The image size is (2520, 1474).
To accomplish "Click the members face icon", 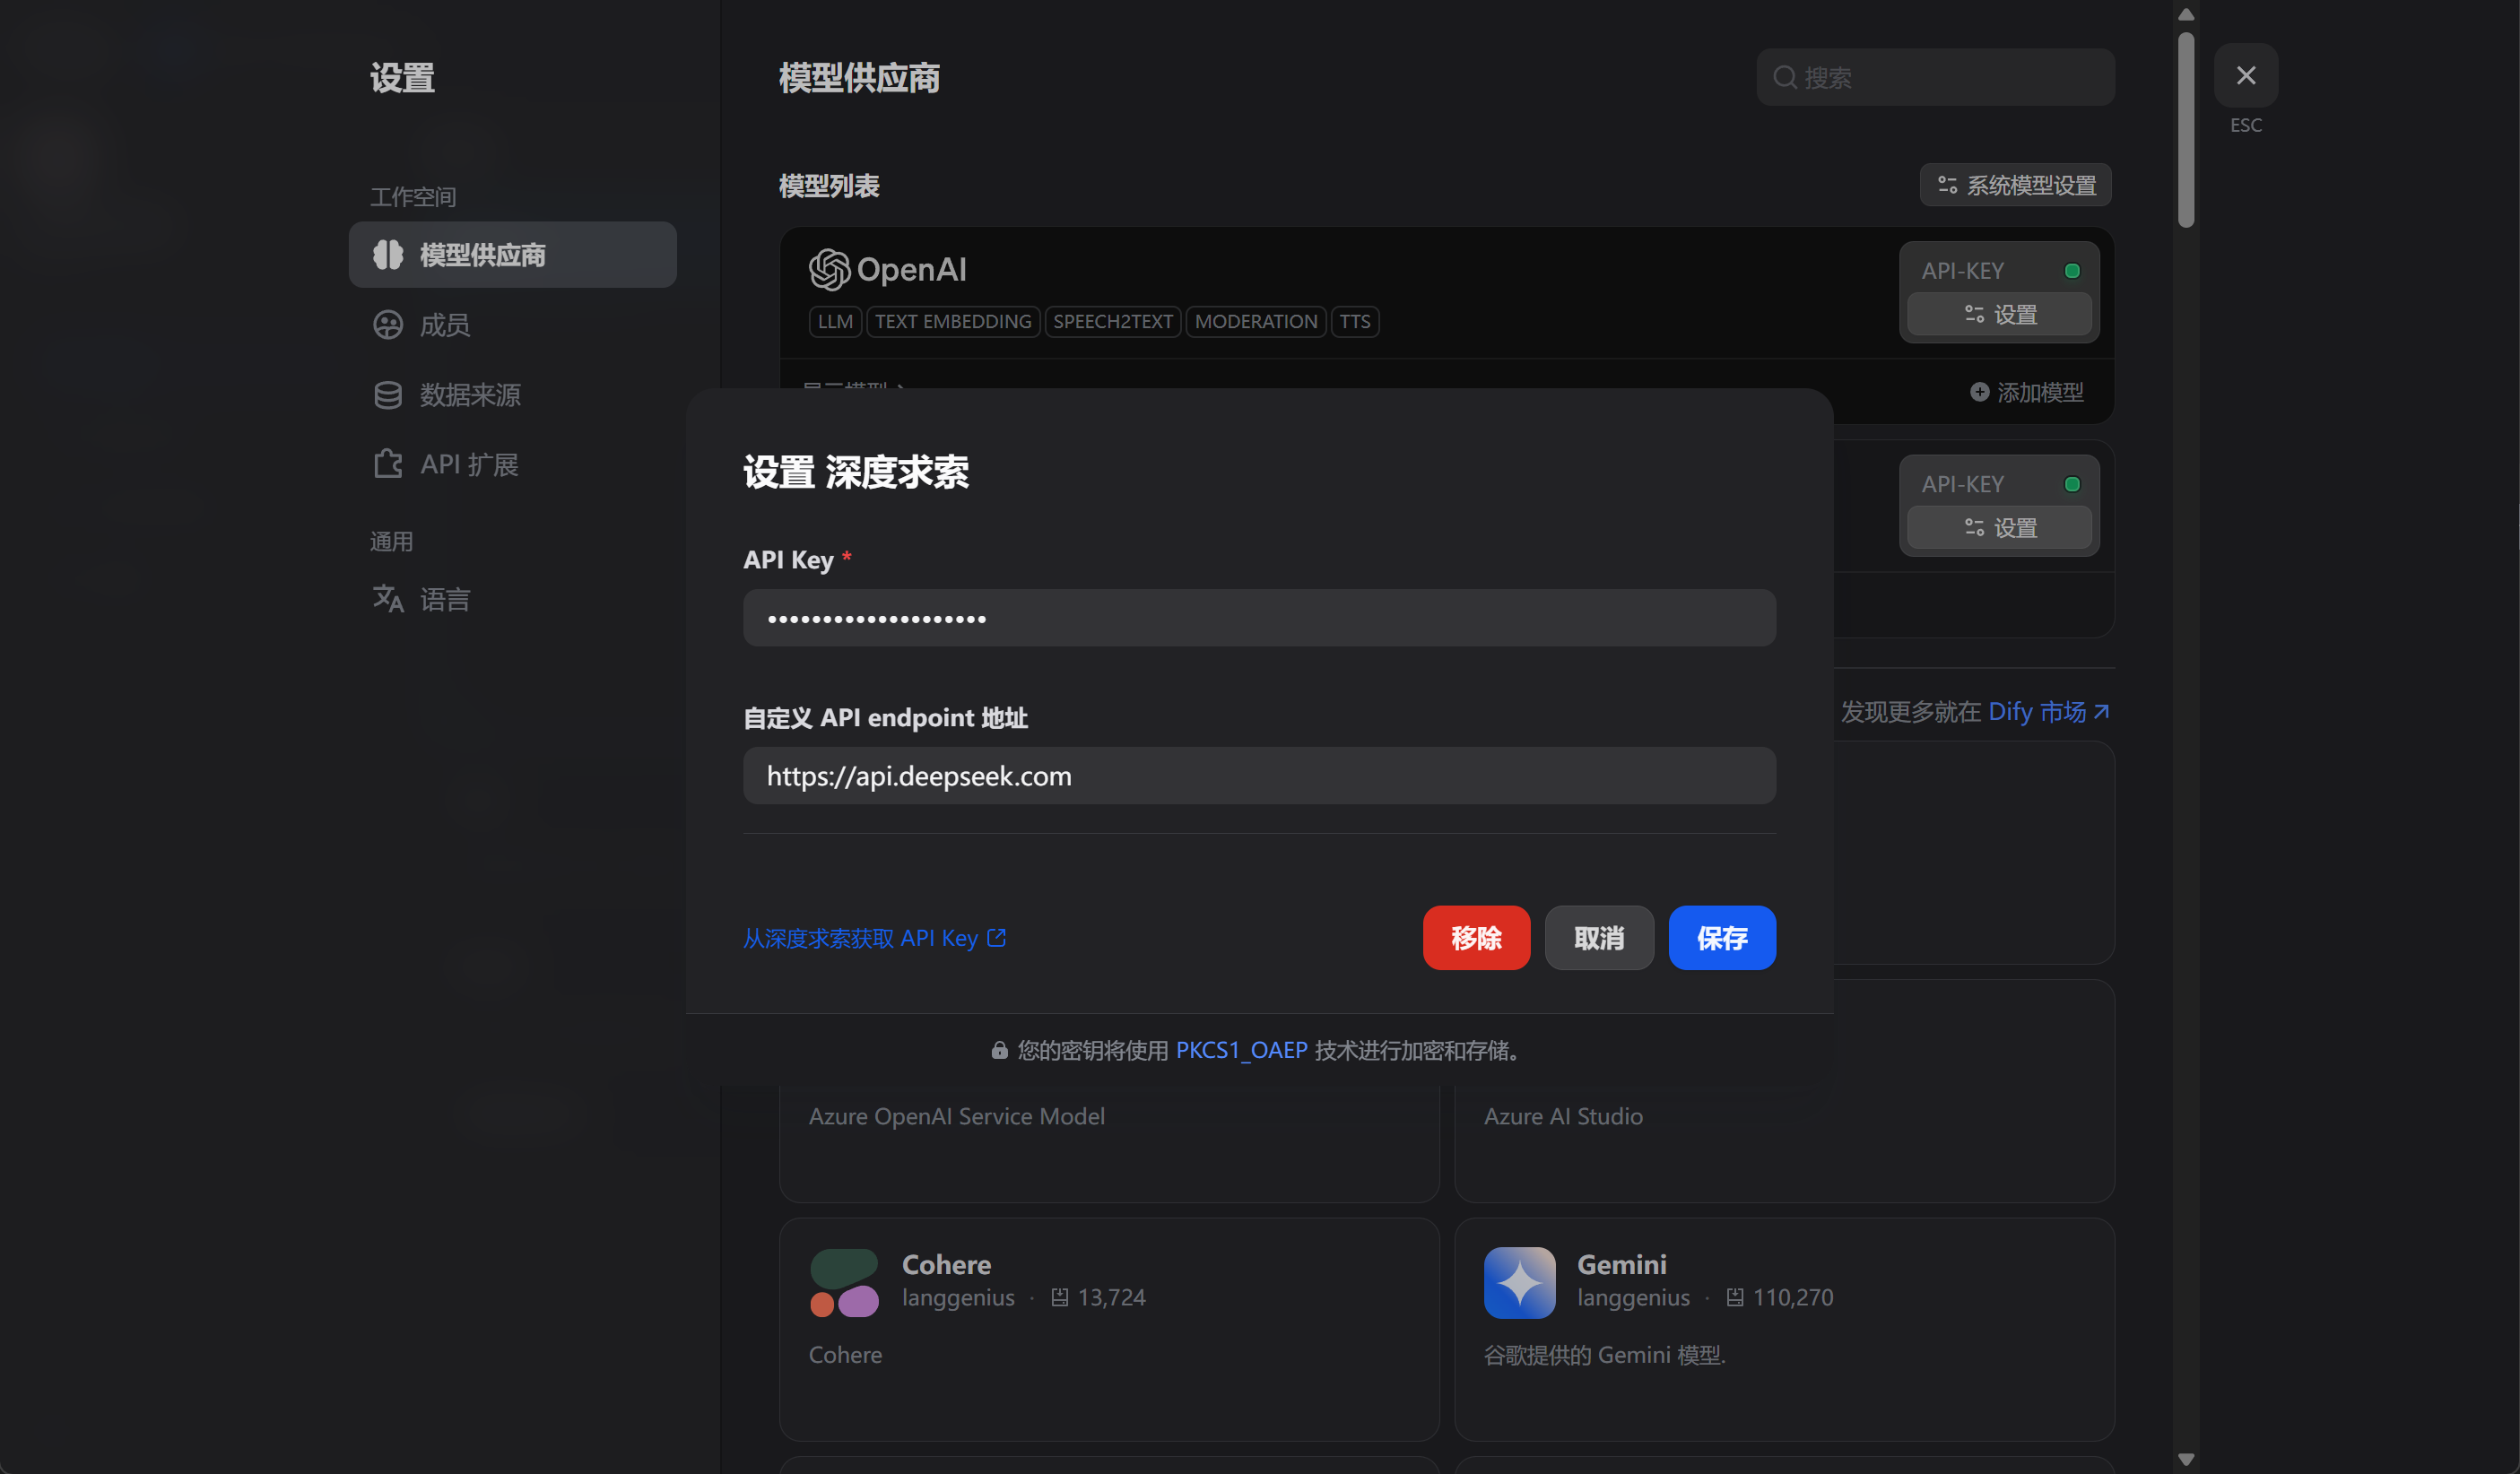I will (x=388, y=325).
